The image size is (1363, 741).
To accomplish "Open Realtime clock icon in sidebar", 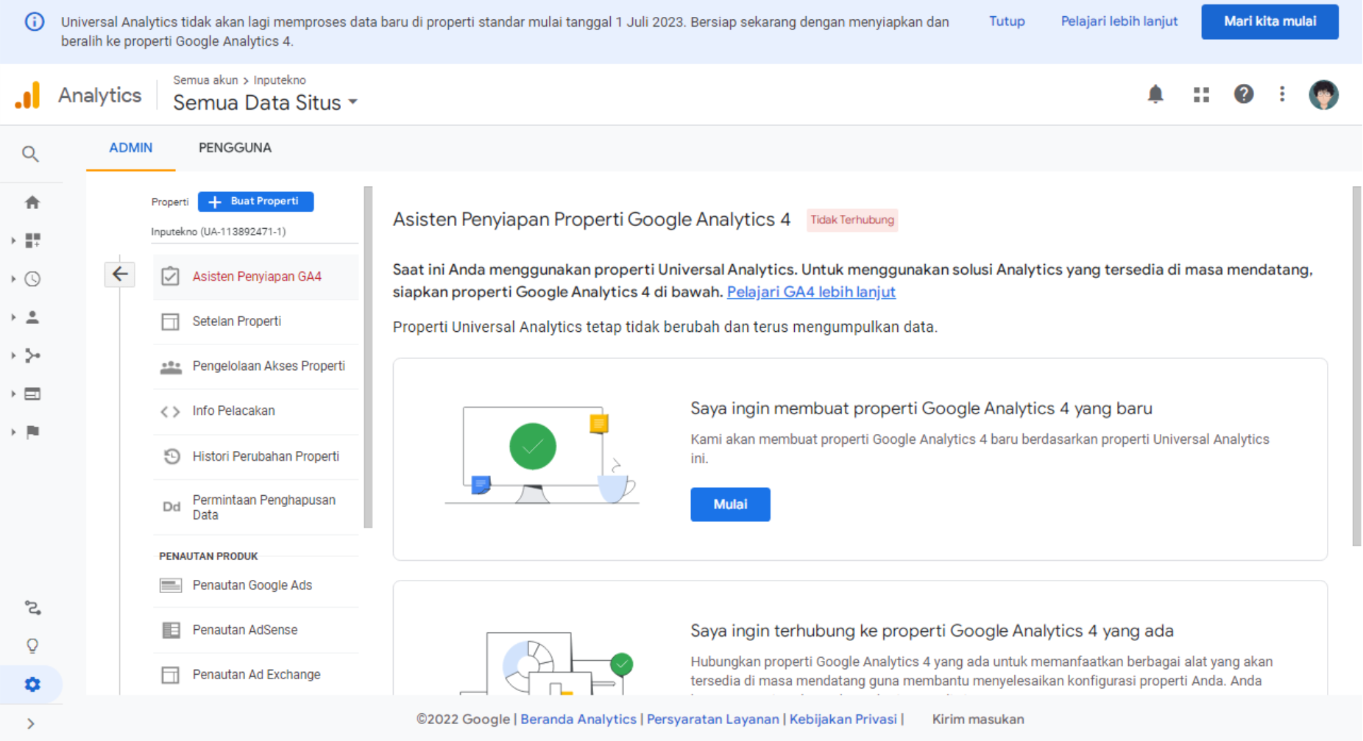I will coord(32,279).
